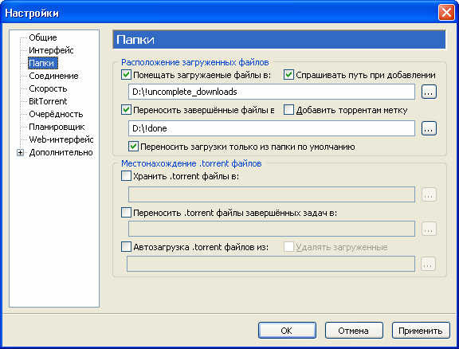Open the Планировщик settings page
Image resolution: width=459 pixels, height=349 pixels.
pos(57,127)
